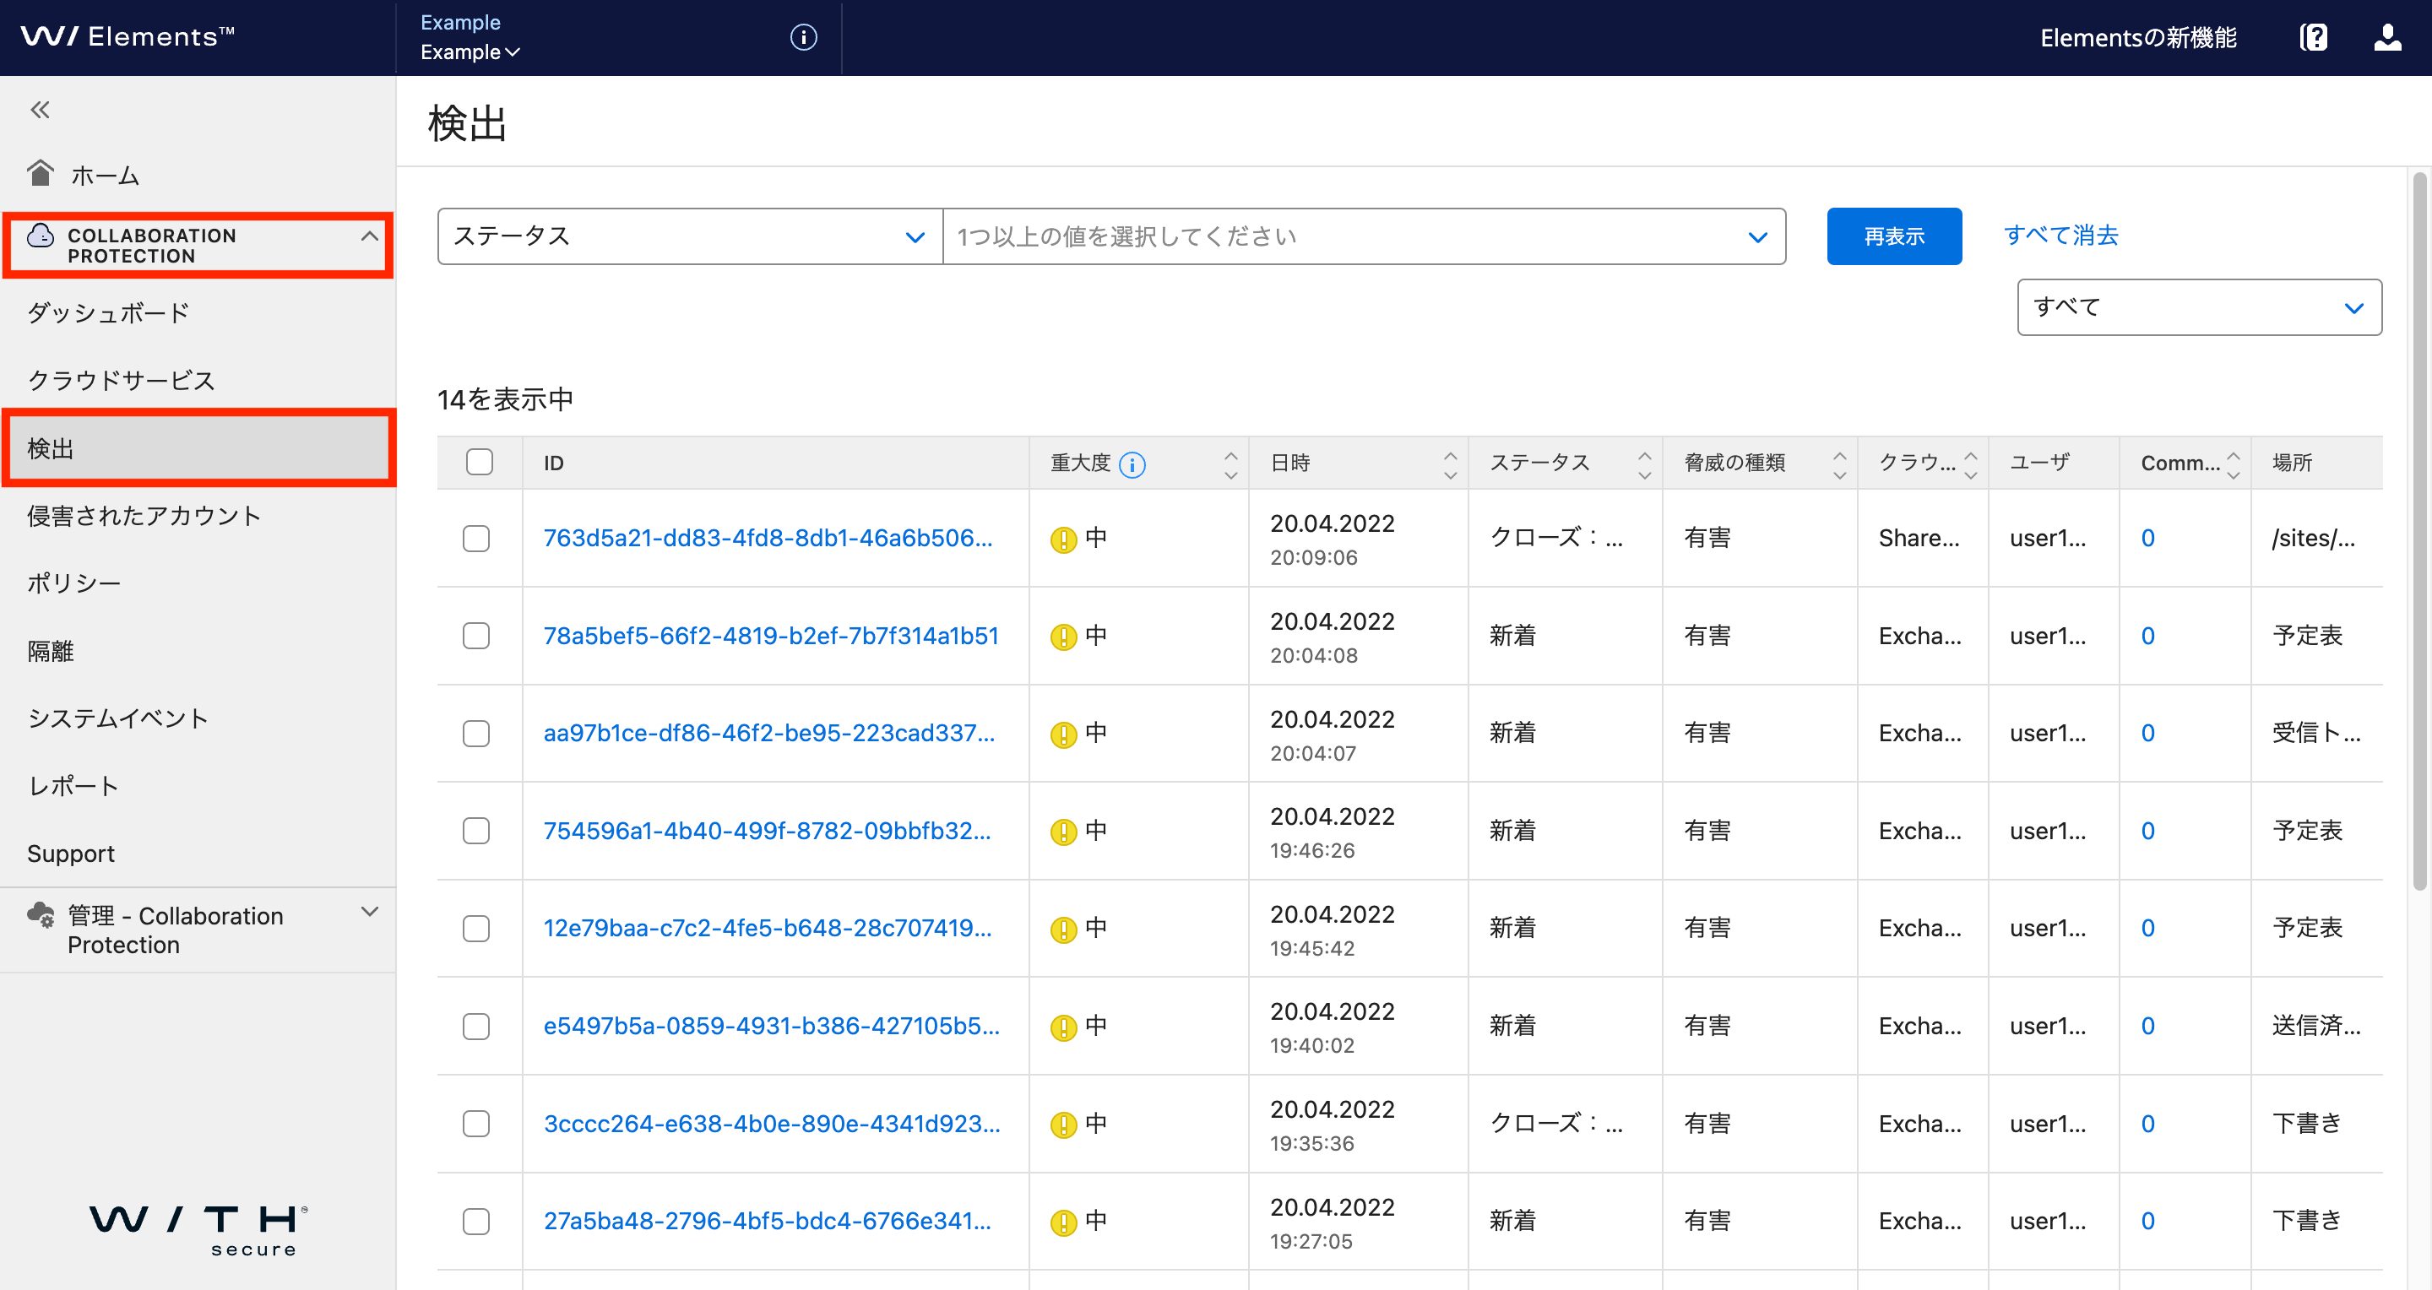Open detection 763d5a21-dd83-4fd8 link

point(768,538)
